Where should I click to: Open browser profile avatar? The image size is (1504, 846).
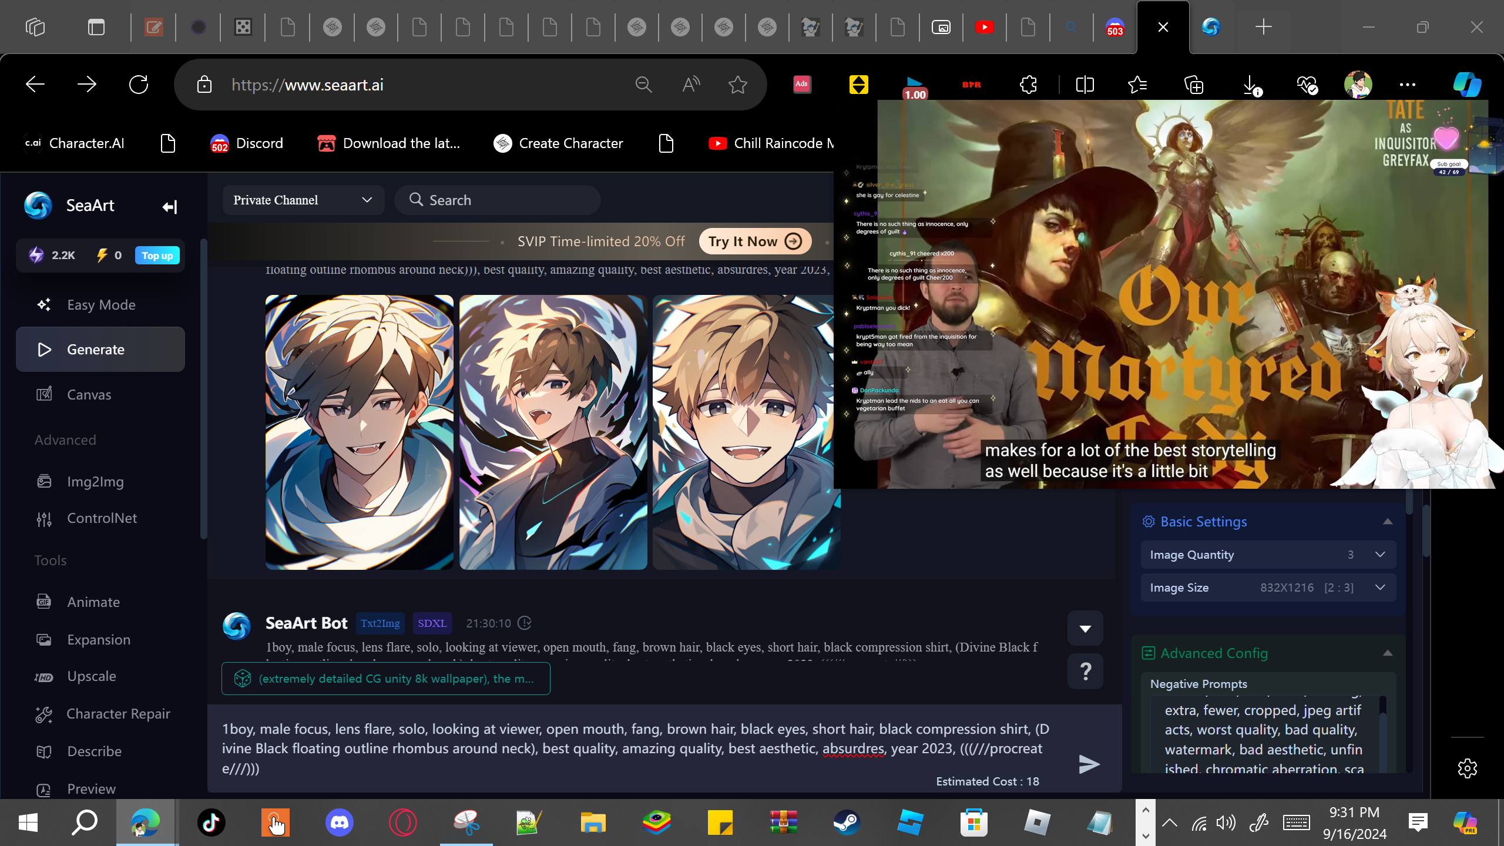coord(1358,85)
